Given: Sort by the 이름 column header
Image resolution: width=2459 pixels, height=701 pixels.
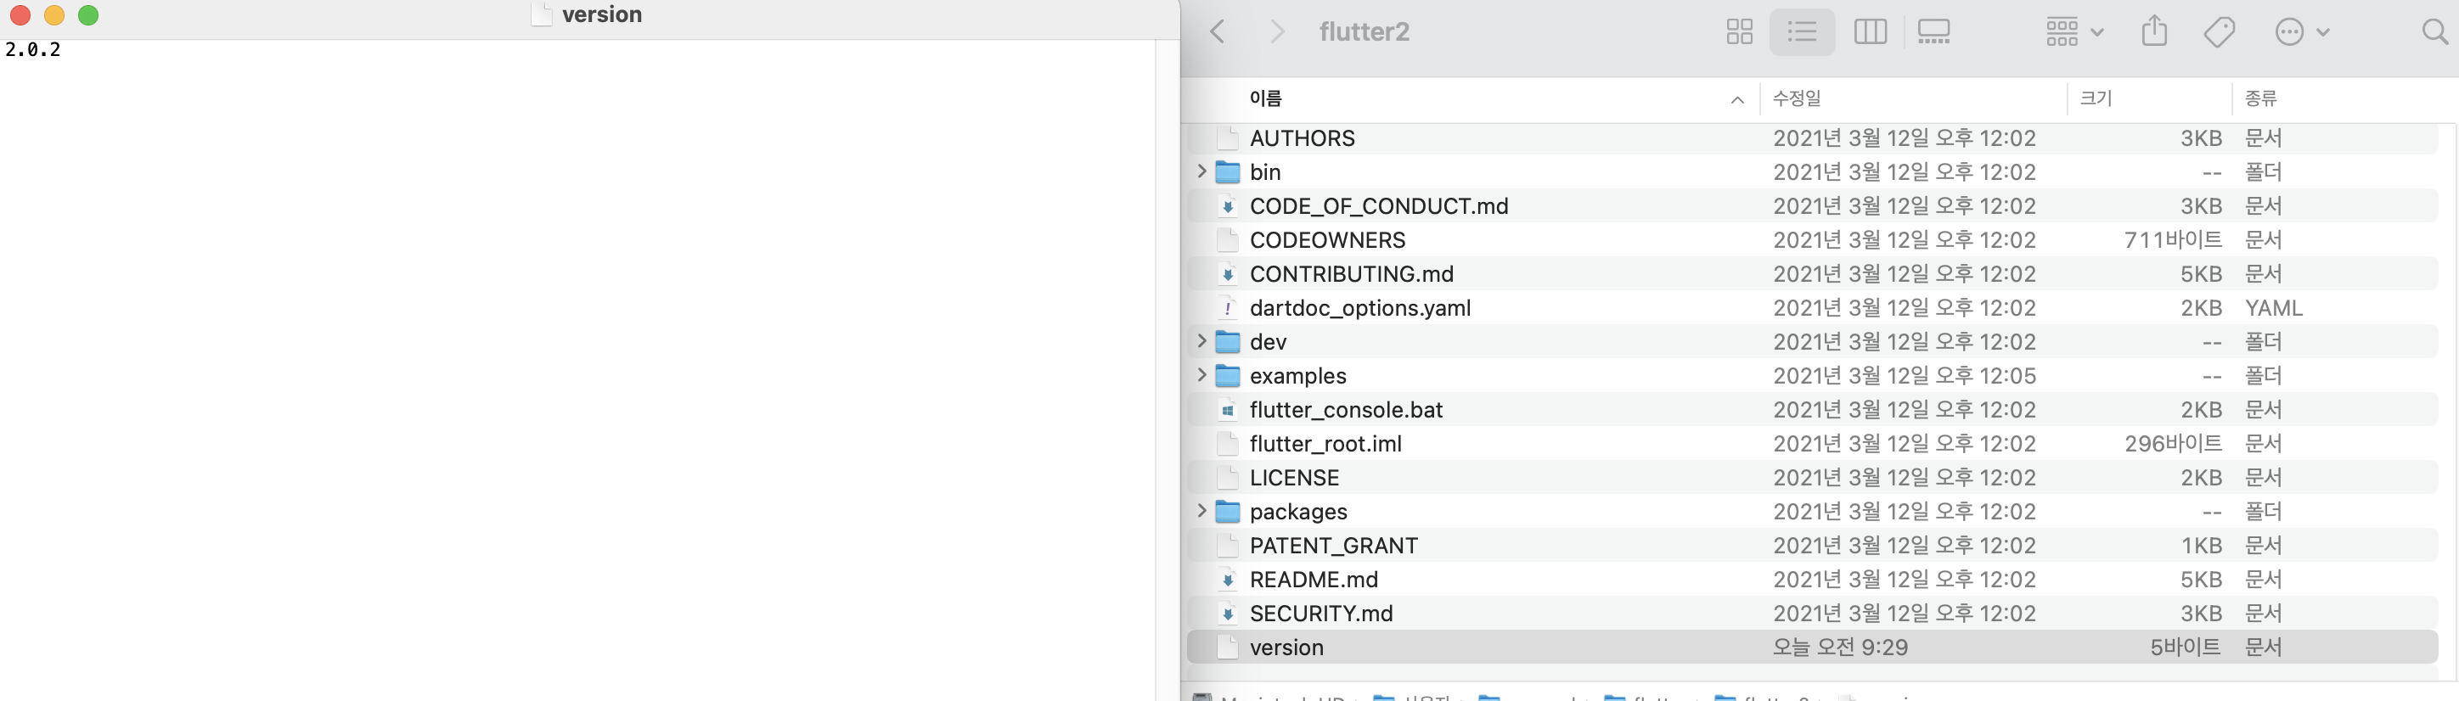Looking at the screenshot, I should click(x=1265, y=98).
